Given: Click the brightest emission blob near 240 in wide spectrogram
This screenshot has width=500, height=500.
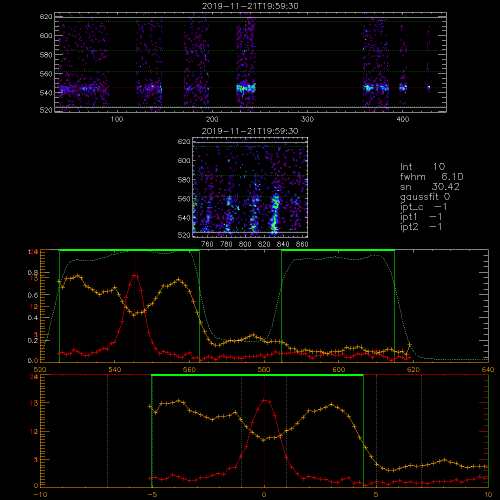Looking at the screenshot, I should (246, 87).
